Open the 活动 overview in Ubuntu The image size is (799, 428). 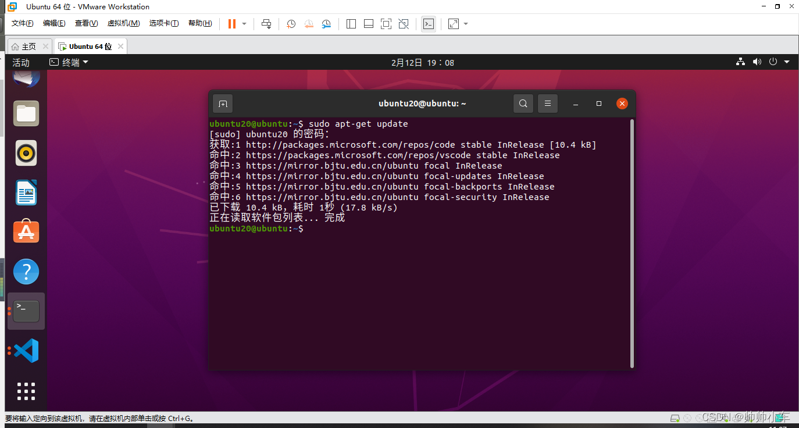click(21, 62)
